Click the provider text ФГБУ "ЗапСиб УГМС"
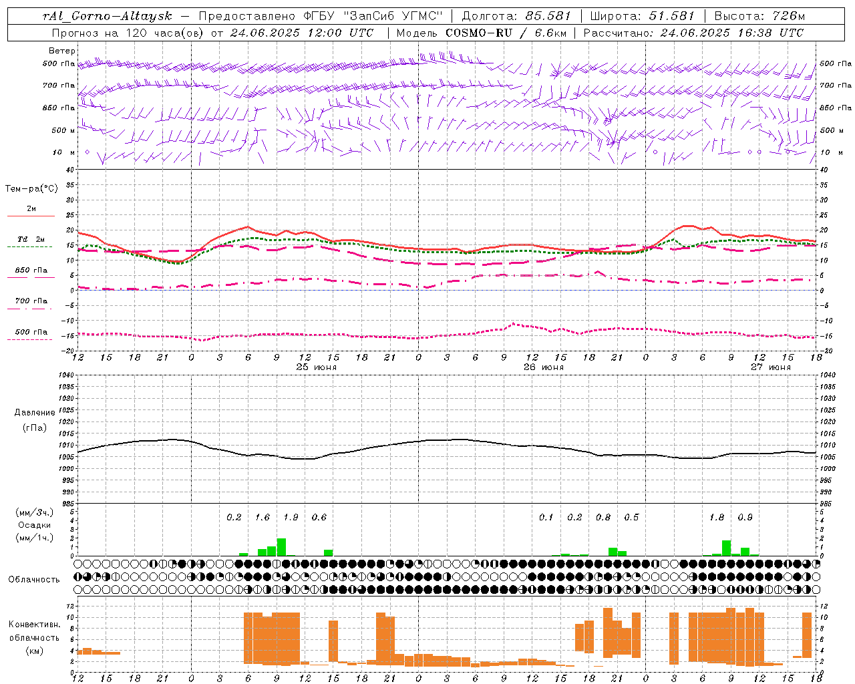The height and width of the screenshot is (684, 855). pos(374,16)
